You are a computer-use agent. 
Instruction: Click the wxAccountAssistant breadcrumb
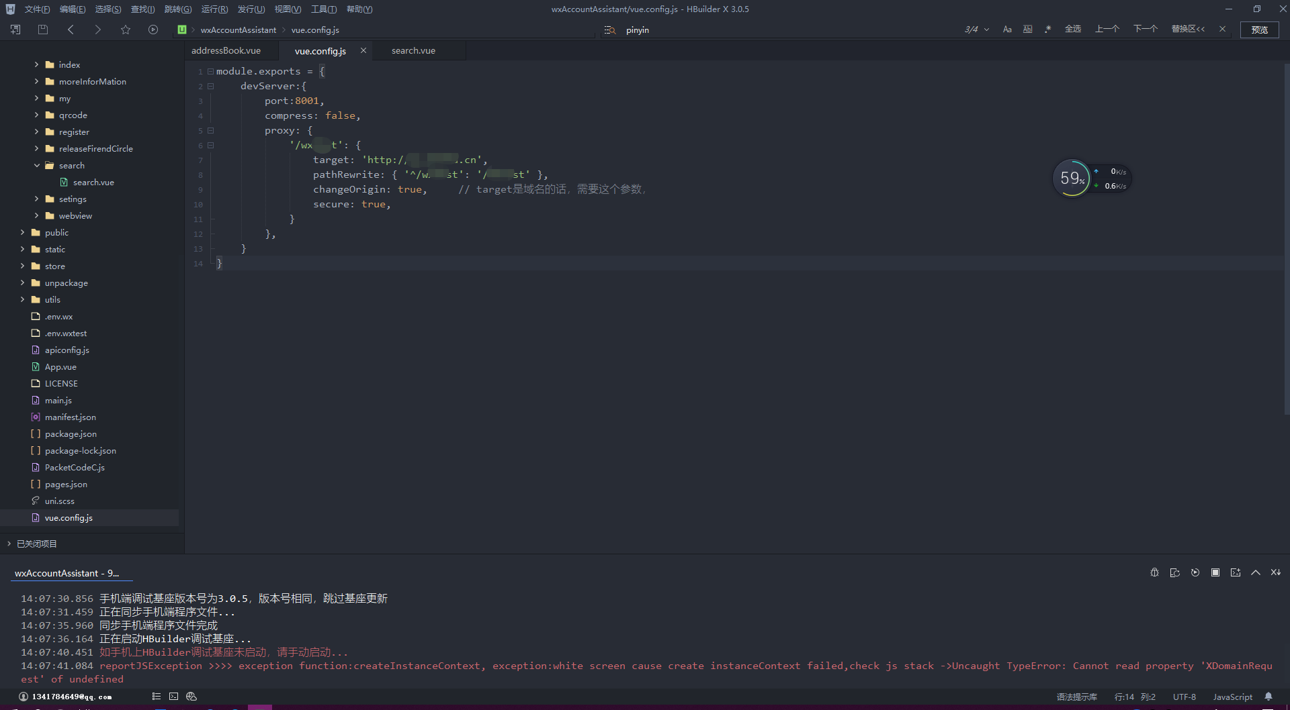pos(238,30)
